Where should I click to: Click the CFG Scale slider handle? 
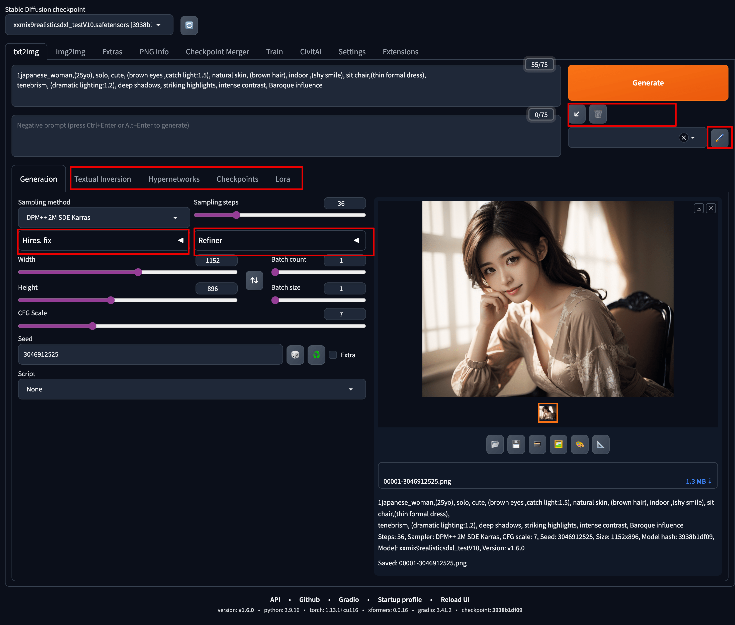click(93, 326)
